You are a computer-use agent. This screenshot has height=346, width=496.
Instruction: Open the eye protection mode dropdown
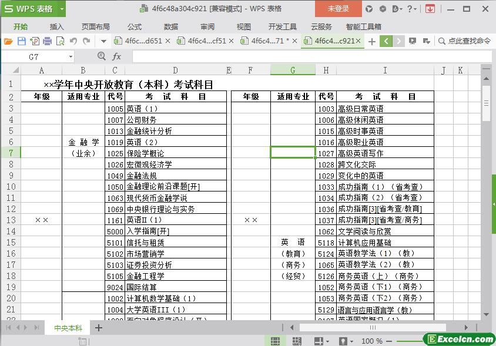coord(351,341)
